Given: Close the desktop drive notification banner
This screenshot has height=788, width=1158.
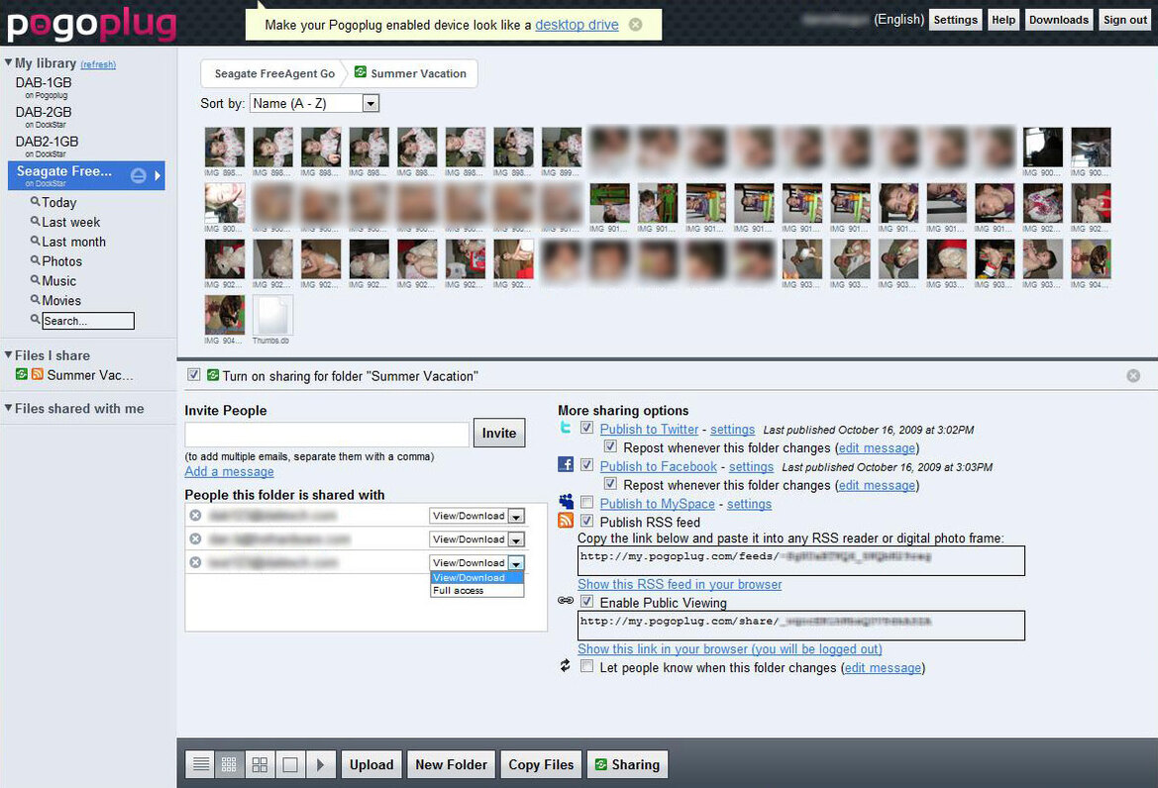Looking at the screenshot, I should (635, 25).
